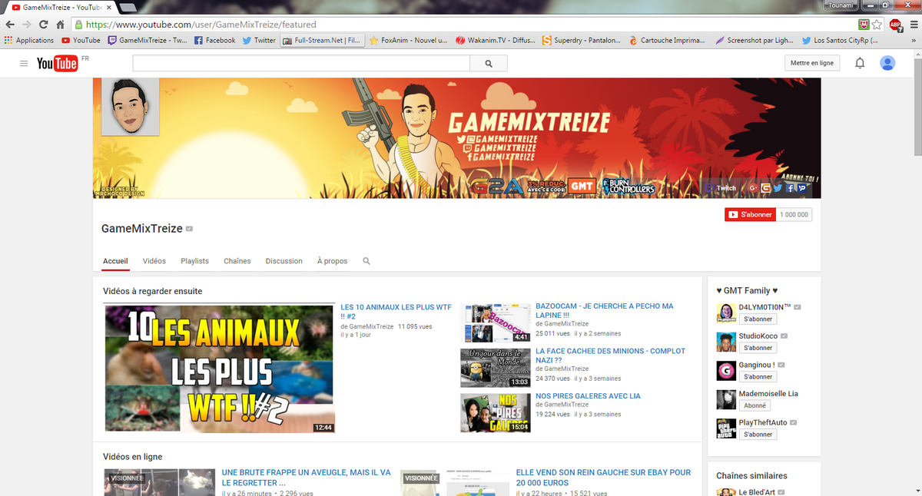922x496 pixels.
Task: Open the Facebook bookmark
Action: click(214, 40)
